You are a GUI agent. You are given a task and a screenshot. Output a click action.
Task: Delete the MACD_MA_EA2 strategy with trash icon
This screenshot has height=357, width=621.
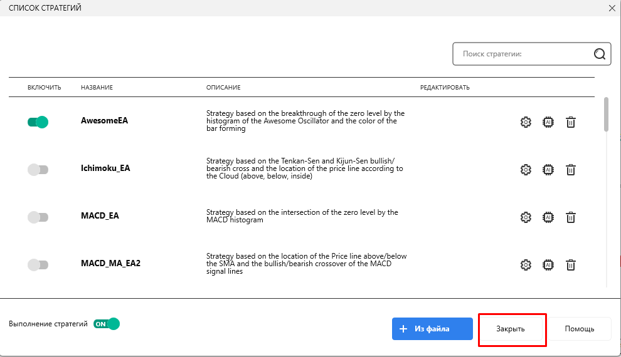571,265
